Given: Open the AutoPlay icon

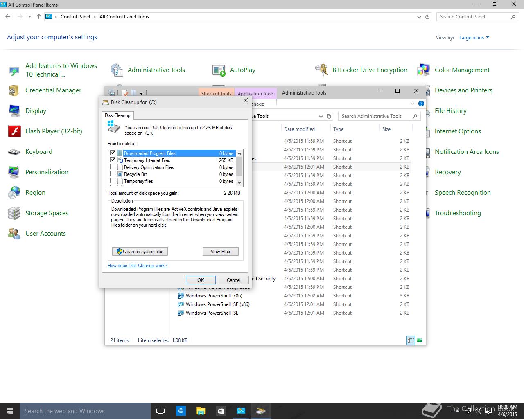Looking at the screenshot, I should pos(219,70).
